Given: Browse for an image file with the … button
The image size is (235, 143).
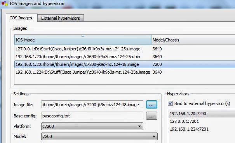Looking at the screenshot, I should (x=151, y=104).
